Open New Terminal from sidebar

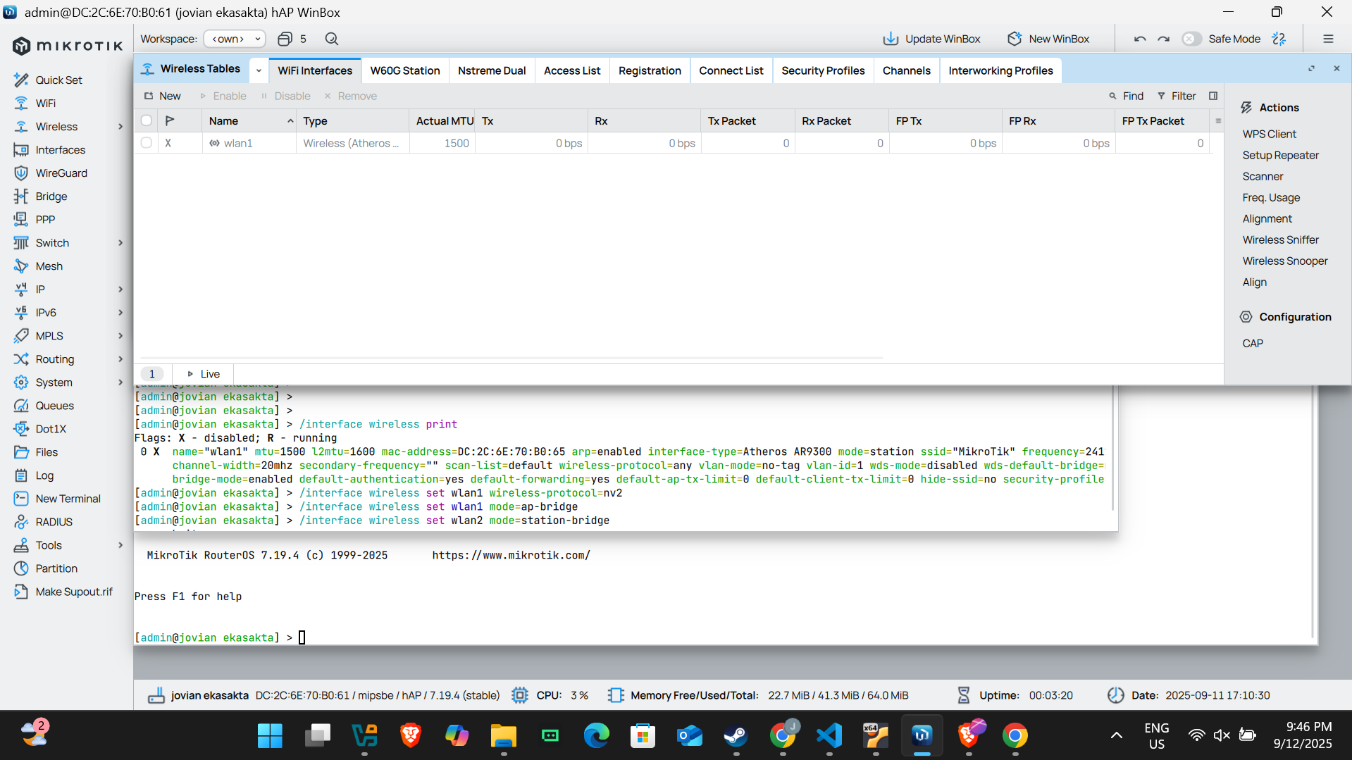point(68,499)
